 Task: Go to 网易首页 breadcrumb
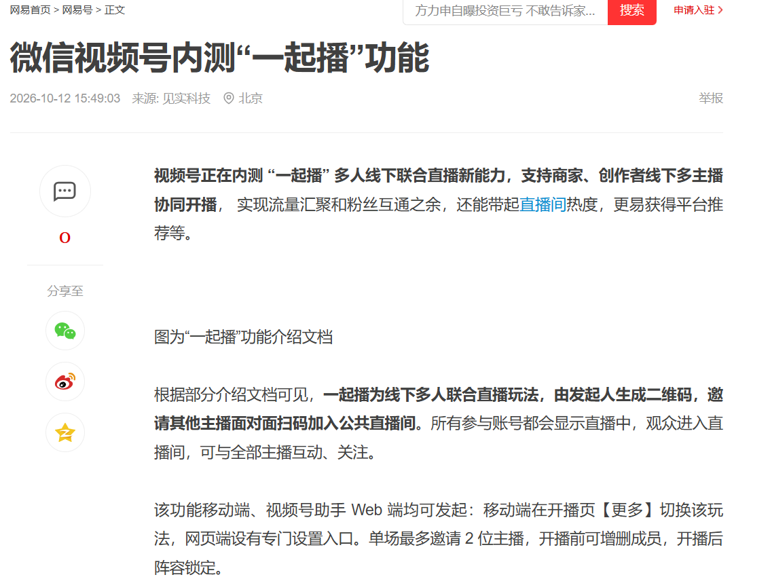pyautogui.click(x=30, y=10)
